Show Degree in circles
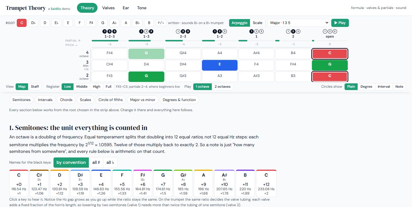The height and width of the screenshot is (207, 412). point(366,87)
